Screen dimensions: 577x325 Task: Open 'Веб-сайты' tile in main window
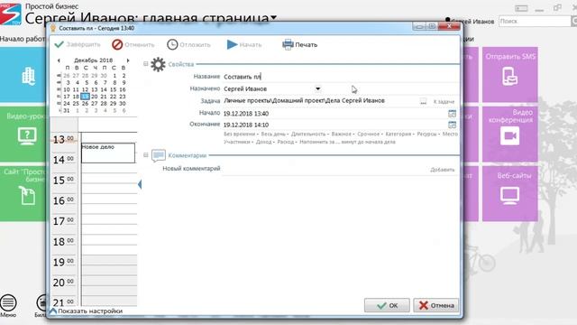510,194
